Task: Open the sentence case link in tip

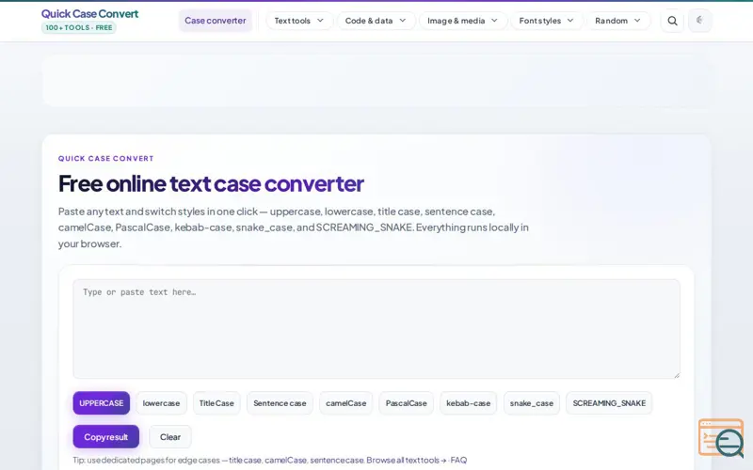Action: click(x=337, y=461)
